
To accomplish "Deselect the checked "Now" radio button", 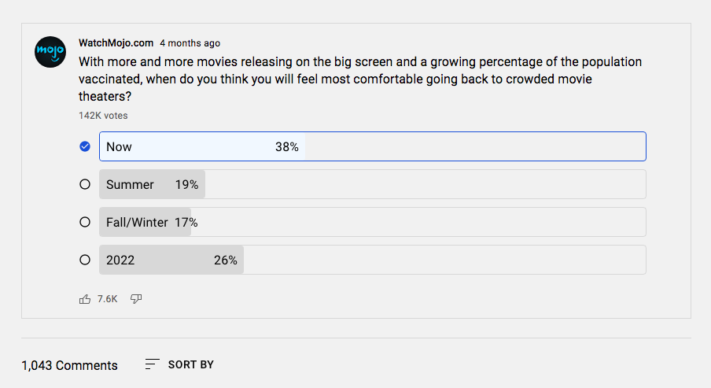I will (85, 146).
